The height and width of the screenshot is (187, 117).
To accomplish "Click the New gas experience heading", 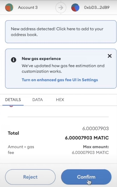I will [41, 59].
